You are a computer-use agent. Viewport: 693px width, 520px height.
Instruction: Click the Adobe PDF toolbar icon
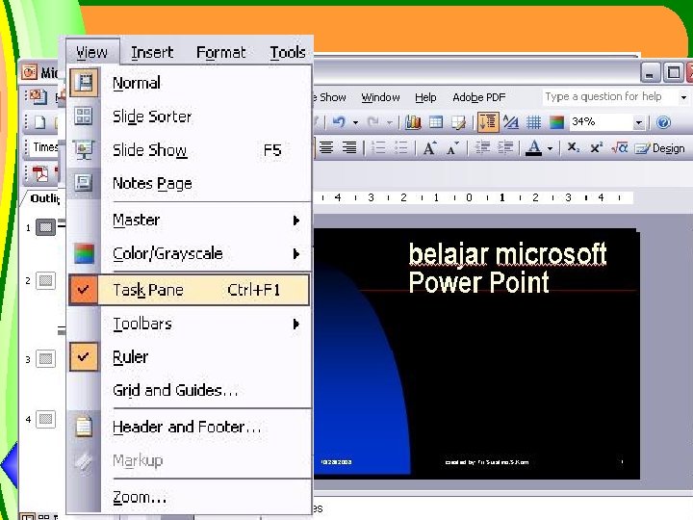coord(40,173)
